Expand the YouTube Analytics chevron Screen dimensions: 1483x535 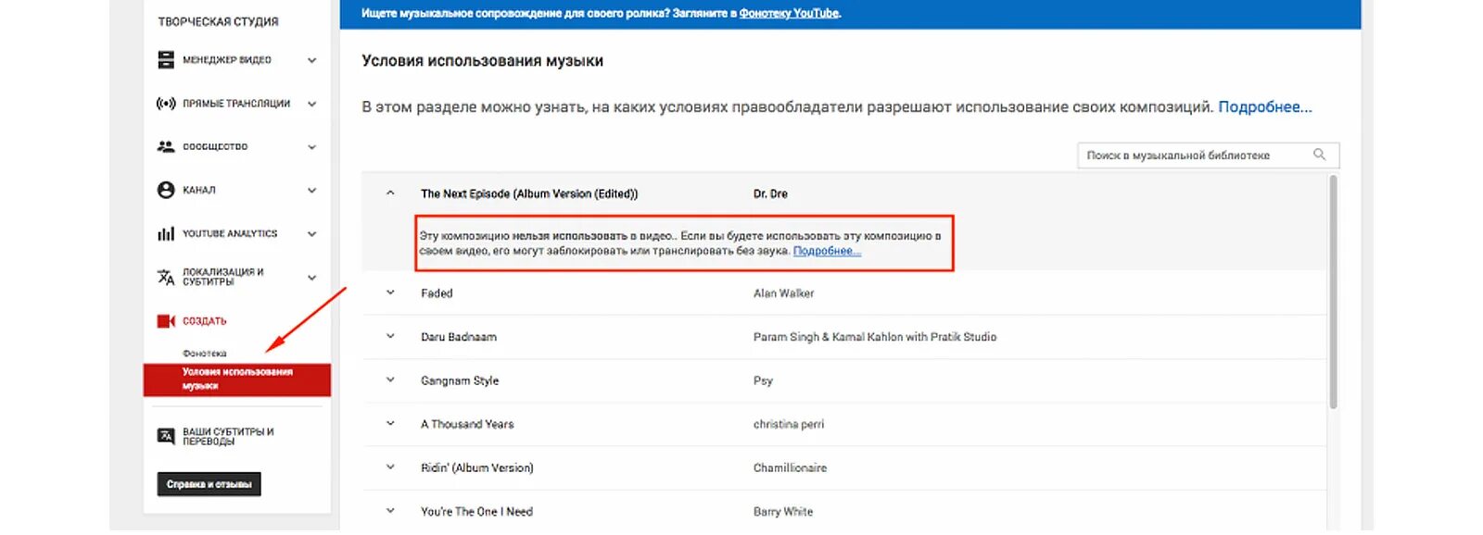(x=311, y=233)
